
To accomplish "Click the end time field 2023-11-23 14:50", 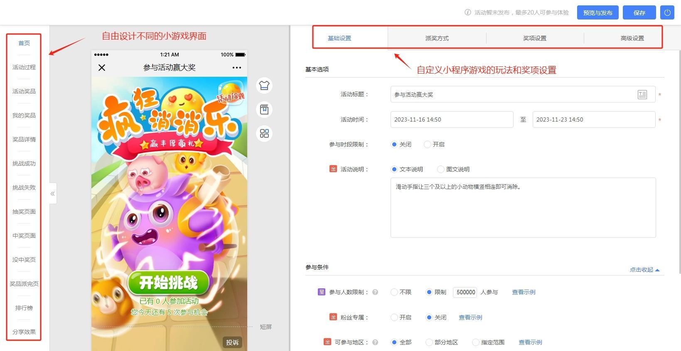I will tap(594, 119).
